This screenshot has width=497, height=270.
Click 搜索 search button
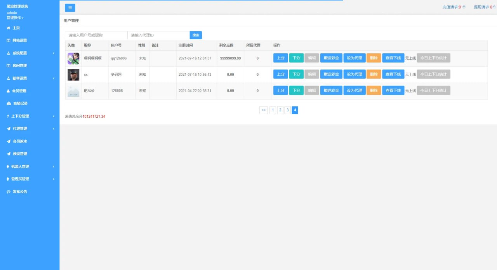tap(196, 35)
